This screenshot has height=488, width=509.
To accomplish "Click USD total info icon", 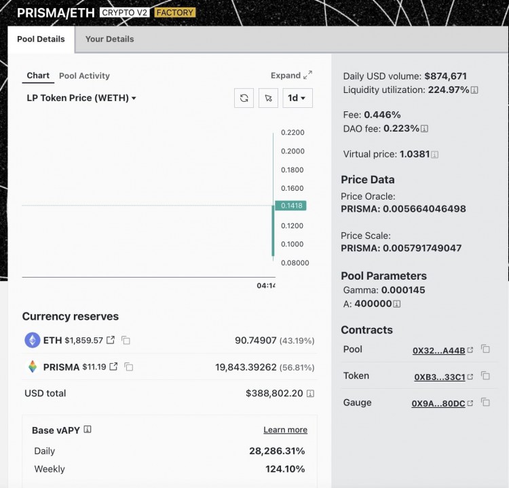I will (310, 394).
